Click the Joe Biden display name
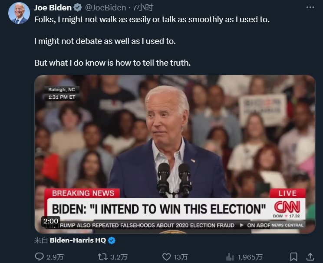The width and height of the screenshot is (323, 263). [53, 7]
